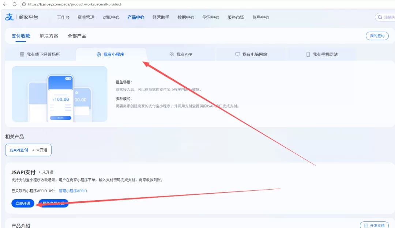Click the 覆盖场景 label
395x228 pixels.
(x=124, y=82)
